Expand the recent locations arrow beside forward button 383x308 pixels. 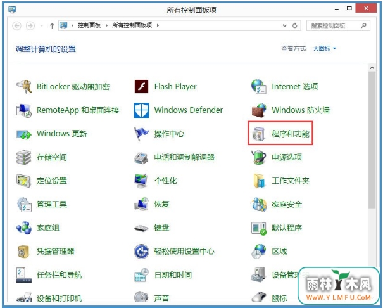point(41,25)
